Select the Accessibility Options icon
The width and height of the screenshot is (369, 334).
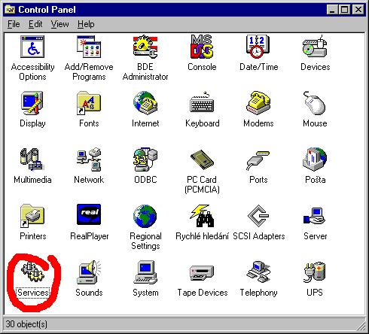click(x=32, y=47)
